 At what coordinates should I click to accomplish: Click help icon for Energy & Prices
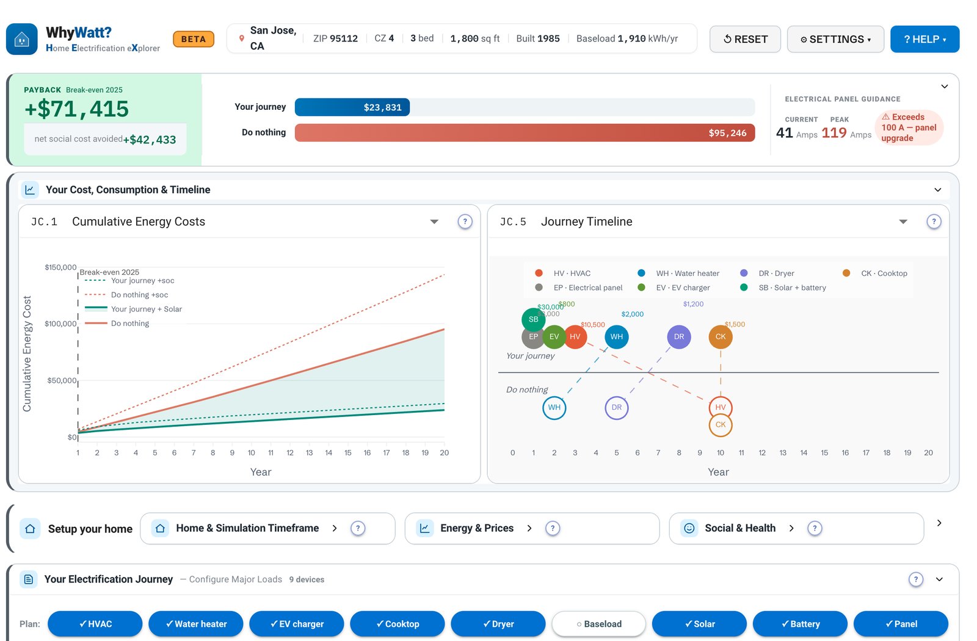tap(553, 528)
